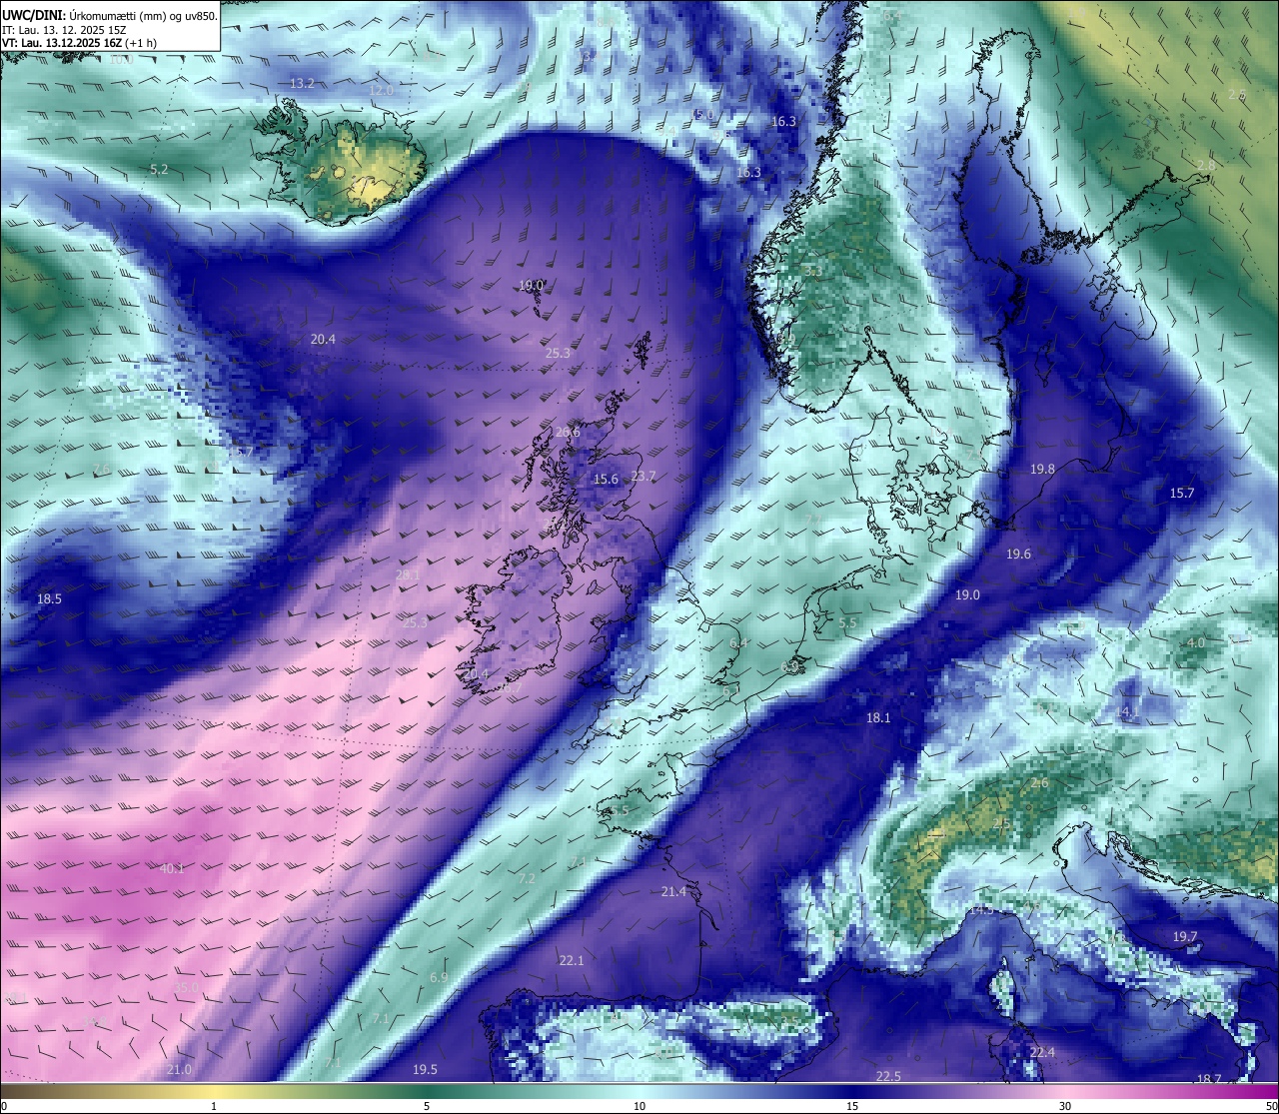Click the 5.5 value over the Netherlands
Image resolution: width=1279 pixels, height=1114 pixels.
(x=847, y=622)
